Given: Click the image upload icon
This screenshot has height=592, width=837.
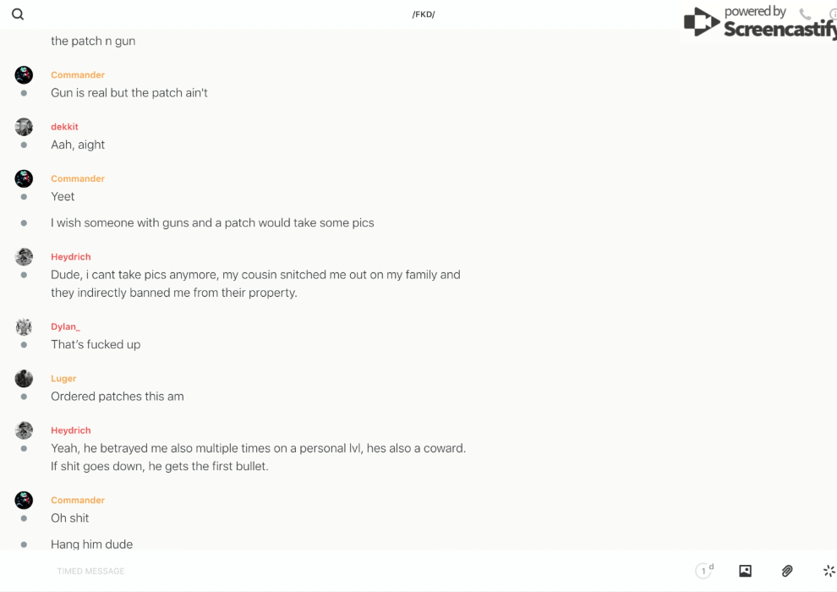Looking at the screenshot, I should click(x=745, y=571).
